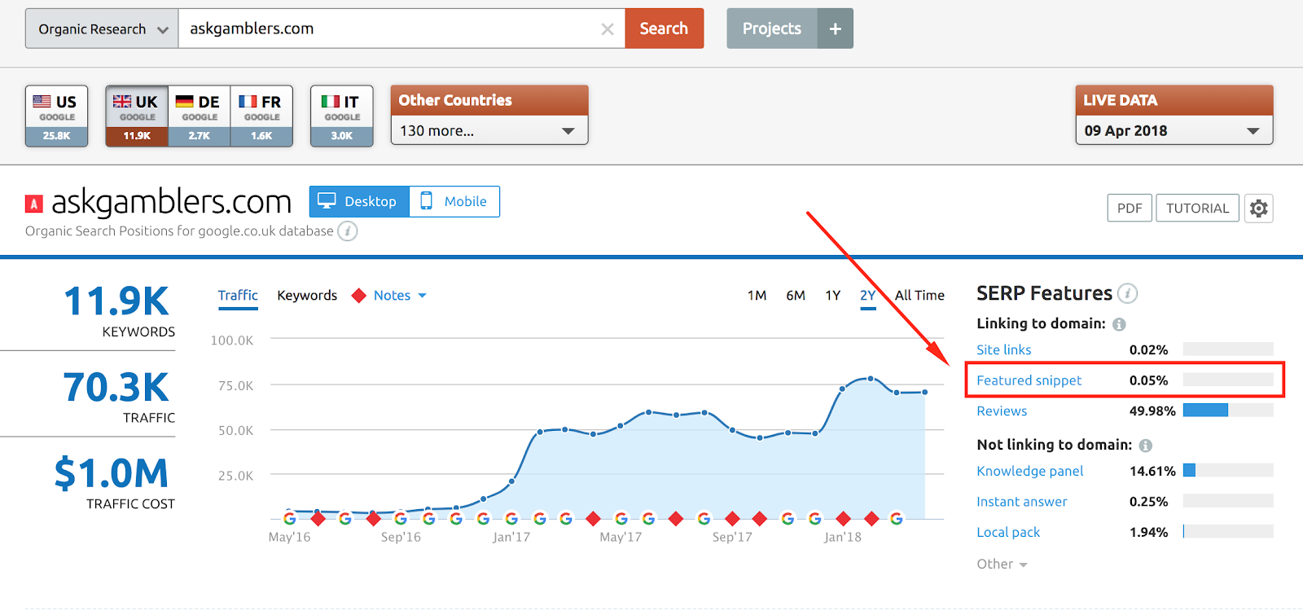This screenshot has height=615, width=1303.
Task: Click the 11.9K keywords figure
Action: click(x=116, y=301)
